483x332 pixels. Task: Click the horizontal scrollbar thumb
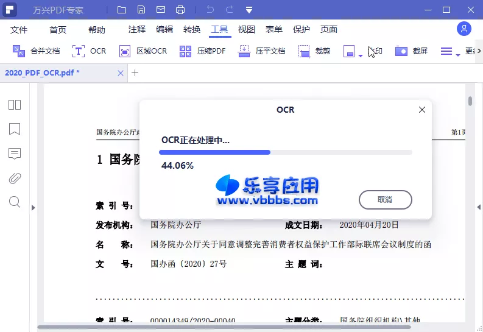click(x=224, y=327)
